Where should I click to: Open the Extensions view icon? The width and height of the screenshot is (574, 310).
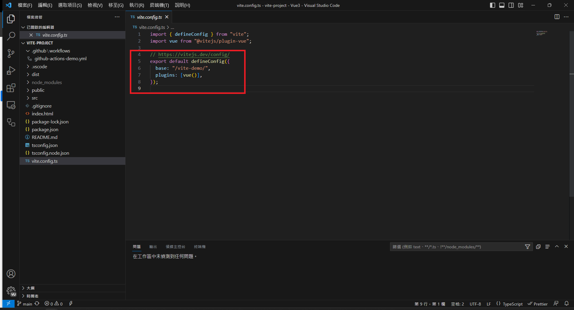point(11,88)
